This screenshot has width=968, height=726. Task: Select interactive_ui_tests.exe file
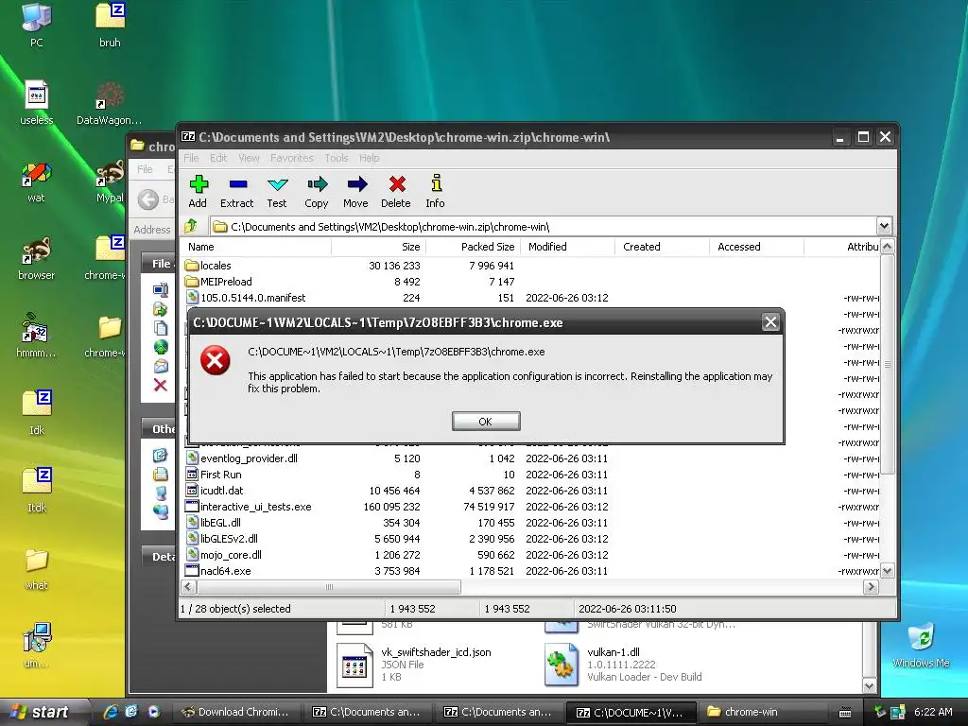click(529, 507)
